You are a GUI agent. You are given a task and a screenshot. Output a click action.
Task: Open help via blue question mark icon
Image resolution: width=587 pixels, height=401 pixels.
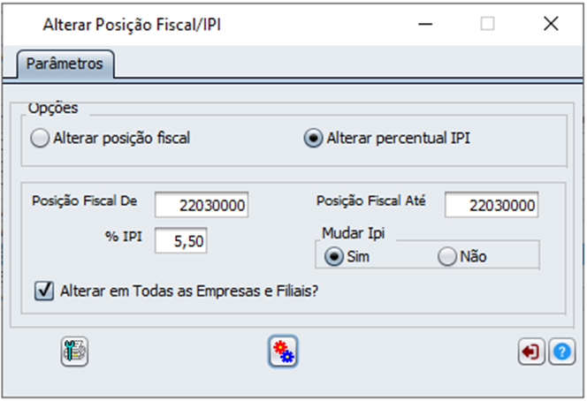point(560,352)
